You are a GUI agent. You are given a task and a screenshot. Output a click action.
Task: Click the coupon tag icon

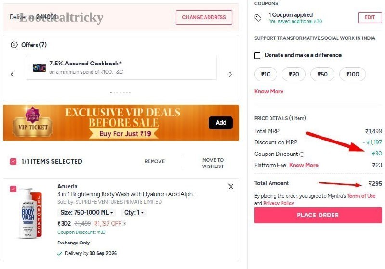click(x=258, y=18)
